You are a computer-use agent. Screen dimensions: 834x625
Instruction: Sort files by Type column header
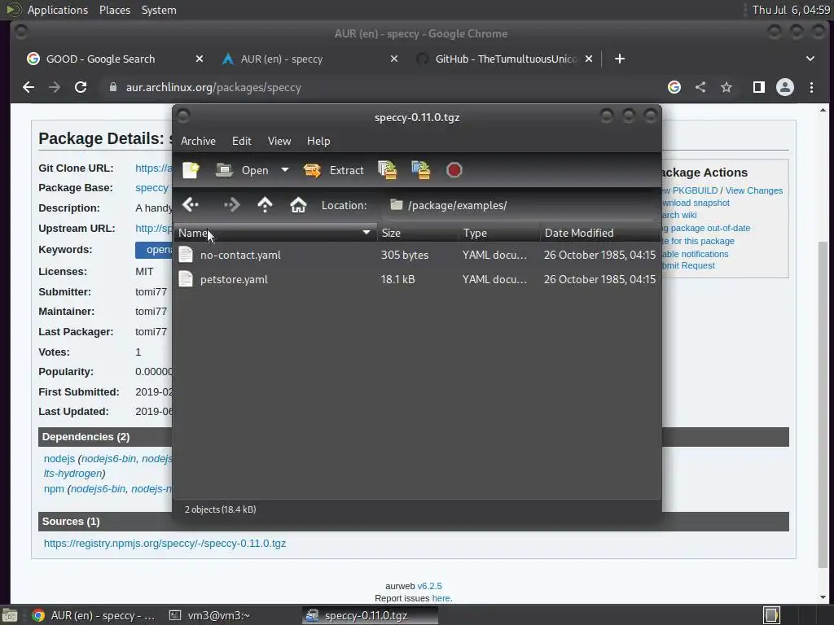point(499,233)
